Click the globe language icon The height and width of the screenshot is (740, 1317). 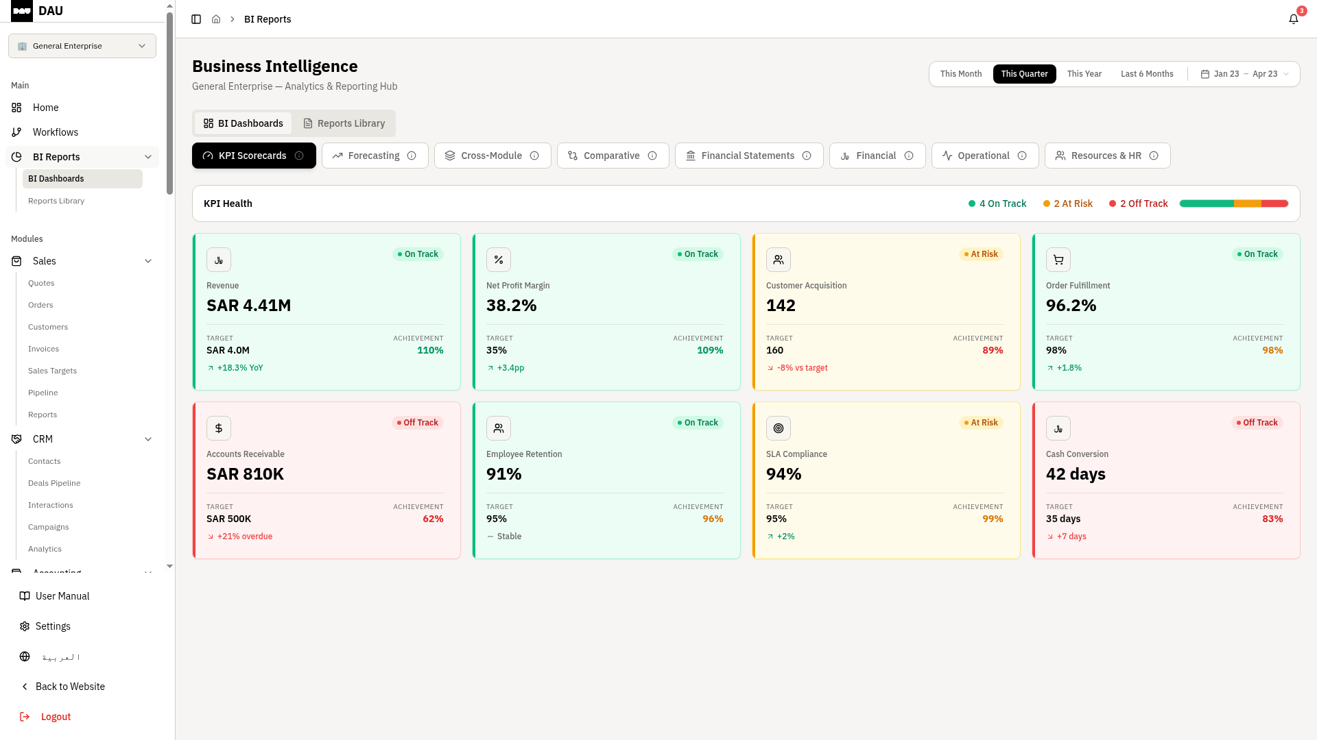coord(25,656)
